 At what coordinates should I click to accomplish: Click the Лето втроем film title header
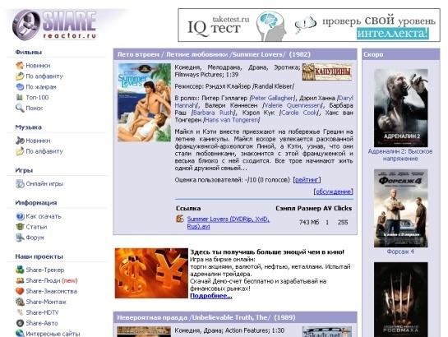[214, 54]
